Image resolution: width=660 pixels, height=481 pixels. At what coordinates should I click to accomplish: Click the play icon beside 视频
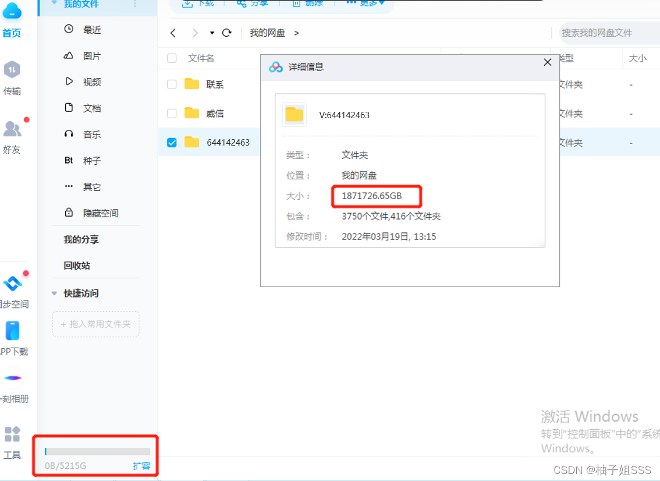point(69,82)
